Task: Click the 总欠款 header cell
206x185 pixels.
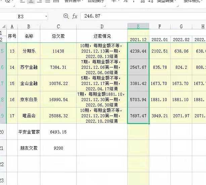Action: point(58,36)
